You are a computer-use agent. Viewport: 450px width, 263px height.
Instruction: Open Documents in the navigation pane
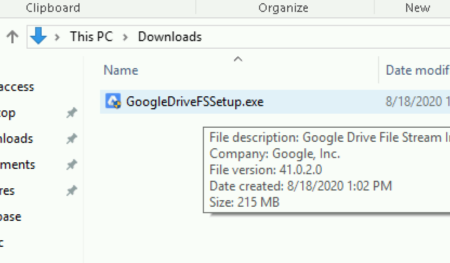coord(17,165)
